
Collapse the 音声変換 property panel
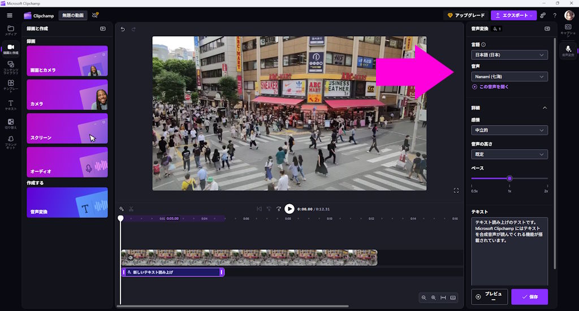(547, 28)
